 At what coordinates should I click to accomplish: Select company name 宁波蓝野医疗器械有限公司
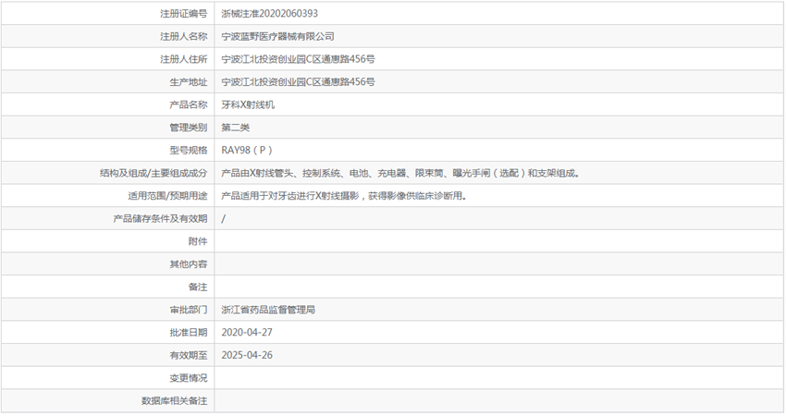[x=277, y=37]
